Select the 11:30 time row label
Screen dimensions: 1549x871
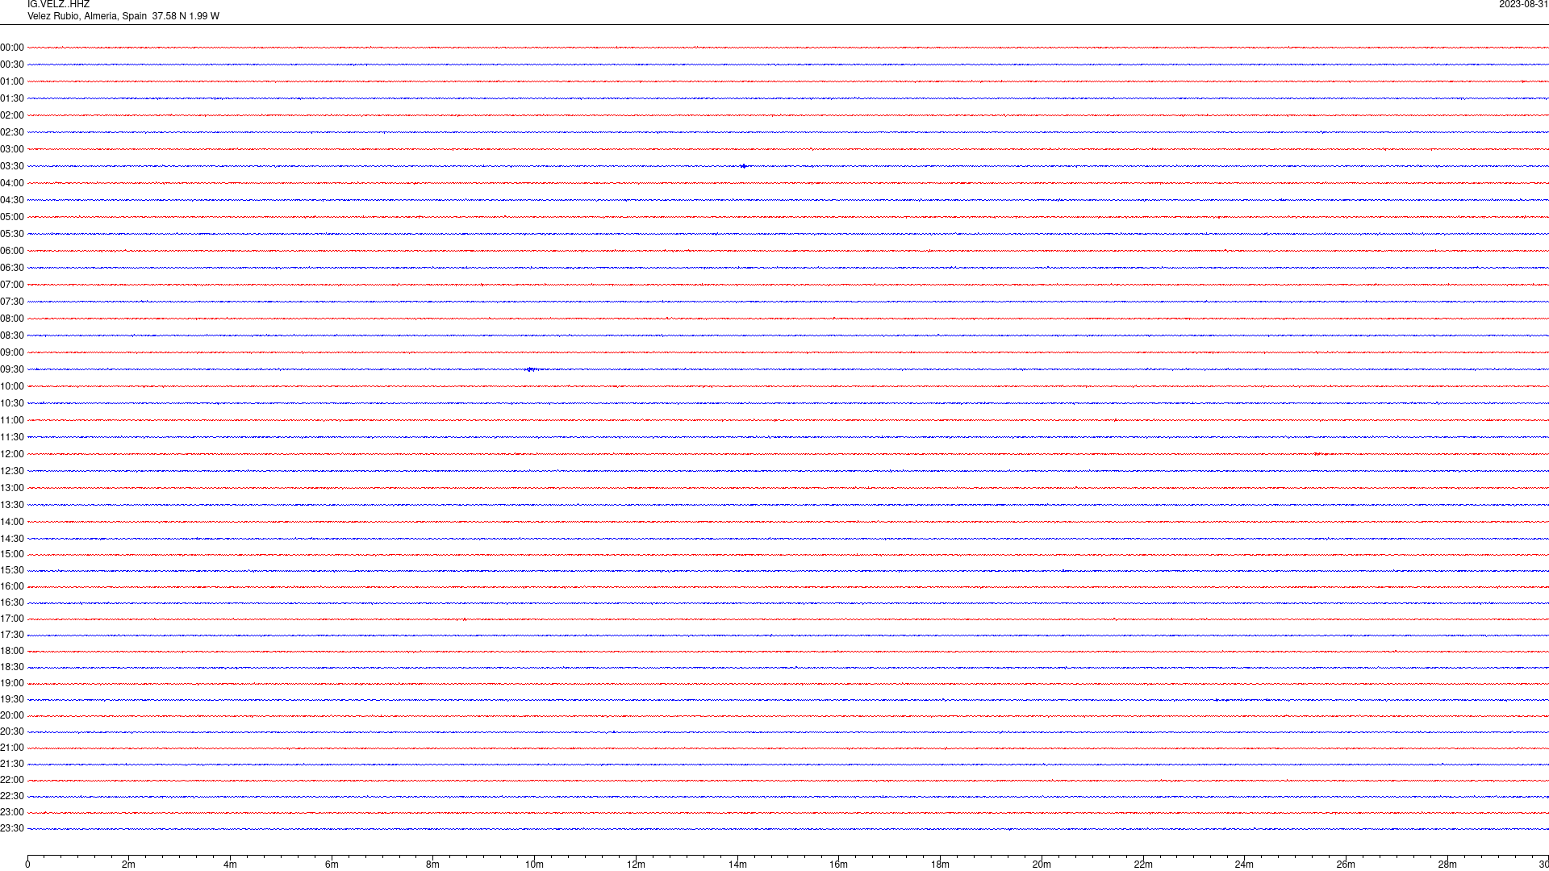[12, 437]
